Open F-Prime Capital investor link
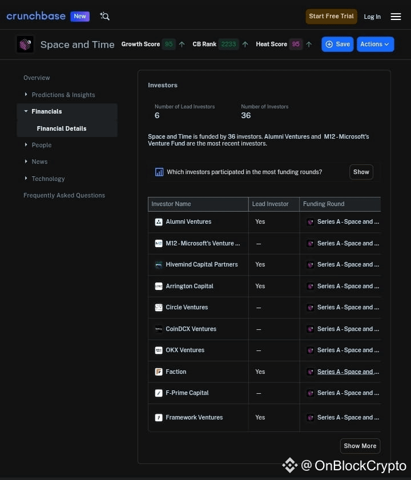This screenshot has width=411, height=480. click(187, 393)
